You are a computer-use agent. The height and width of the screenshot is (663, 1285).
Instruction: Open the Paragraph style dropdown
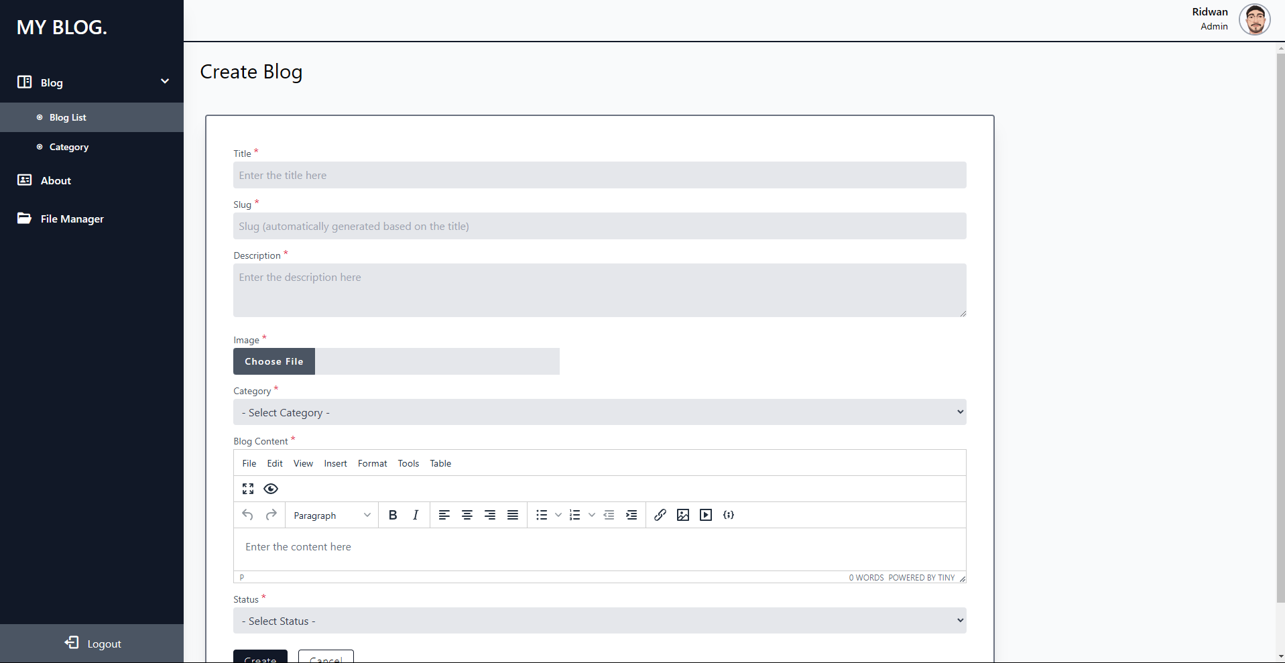pyautogui.click(x=331, y=515)
